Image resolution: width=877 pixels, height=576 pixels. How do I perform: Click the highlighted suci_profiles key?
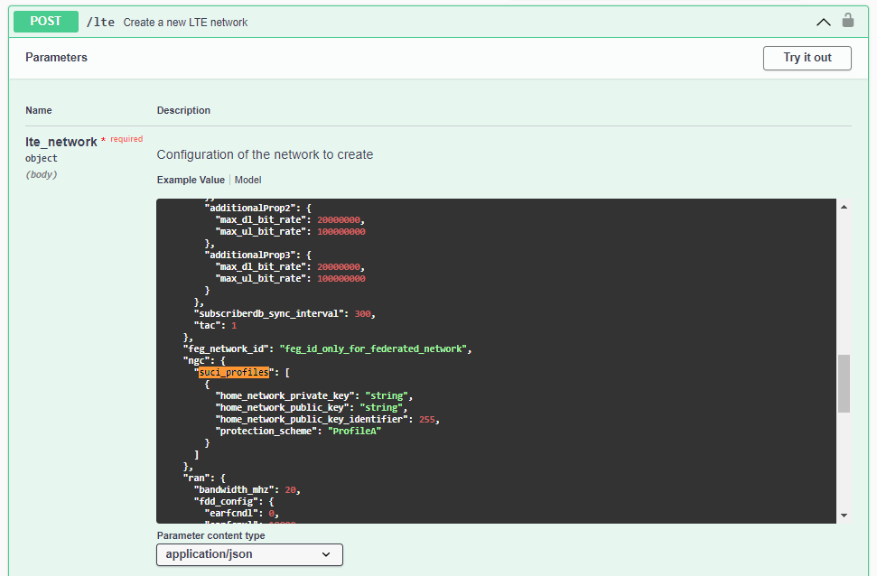coord(234,372)
